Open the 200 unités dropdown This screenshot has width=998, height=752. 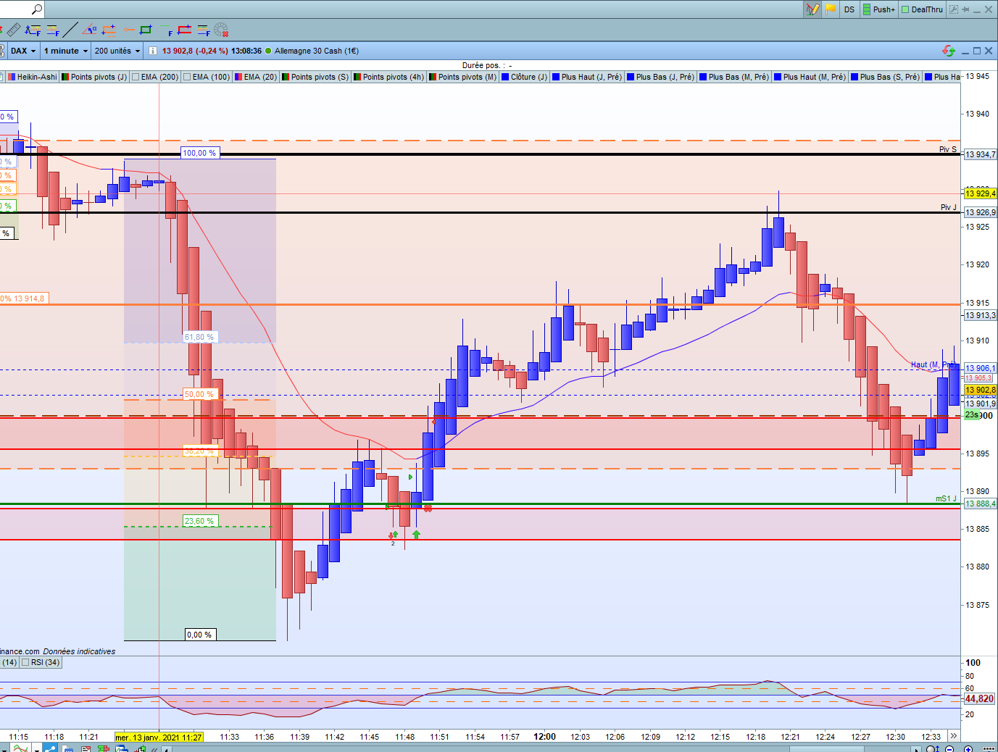117,51
